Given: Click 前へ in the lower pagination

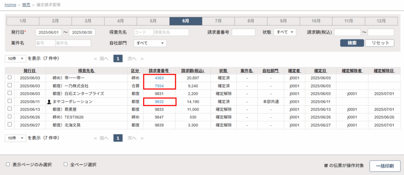Looking at the screenshot, I should (104, 138).
